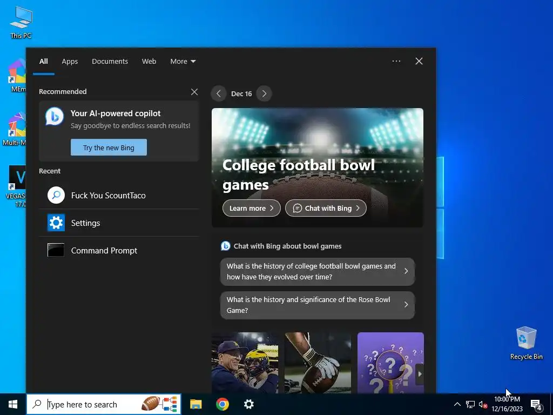The image size is (553, 415).
Task: Advance the thumbnail carousel arrow
Action: point(420,374)
